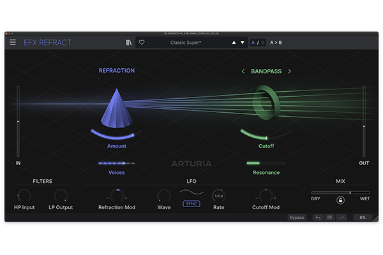Click the redo arrow in bottom bar
Viewport: 383px width, 255px height.
342,217
